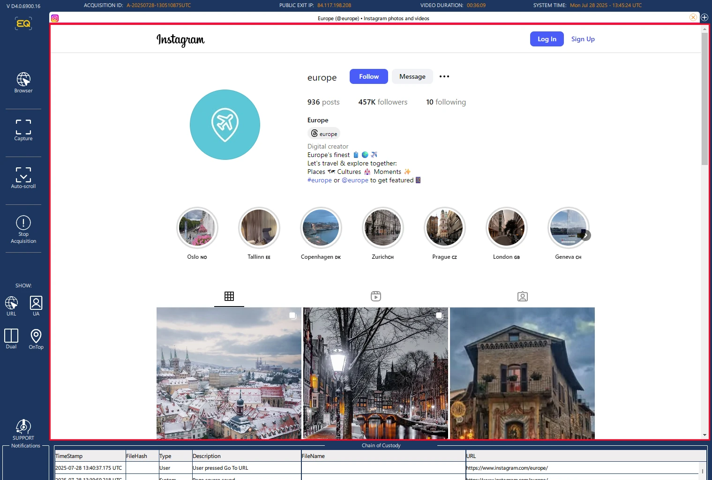Screen dimensions: 712x480
Task: Add a new browser tab with plus icon
Action: tap(705, 17)
